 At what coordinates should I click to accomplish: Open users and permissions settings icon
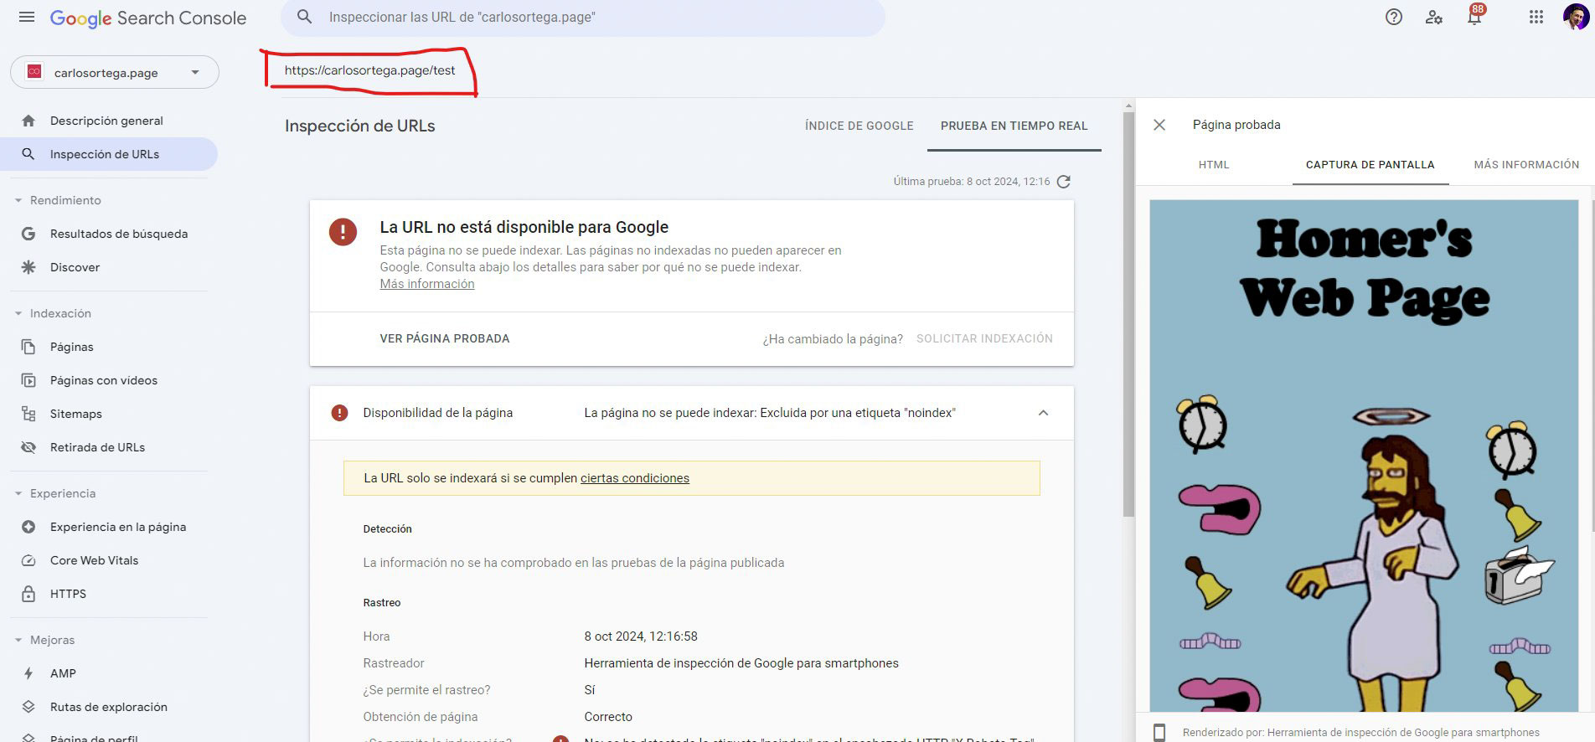pyautogui.click(x=1434, y=17)
